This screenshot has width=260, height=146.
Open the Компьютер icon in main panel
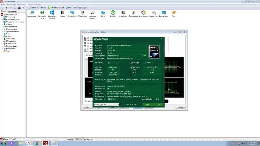pos(32,13)
